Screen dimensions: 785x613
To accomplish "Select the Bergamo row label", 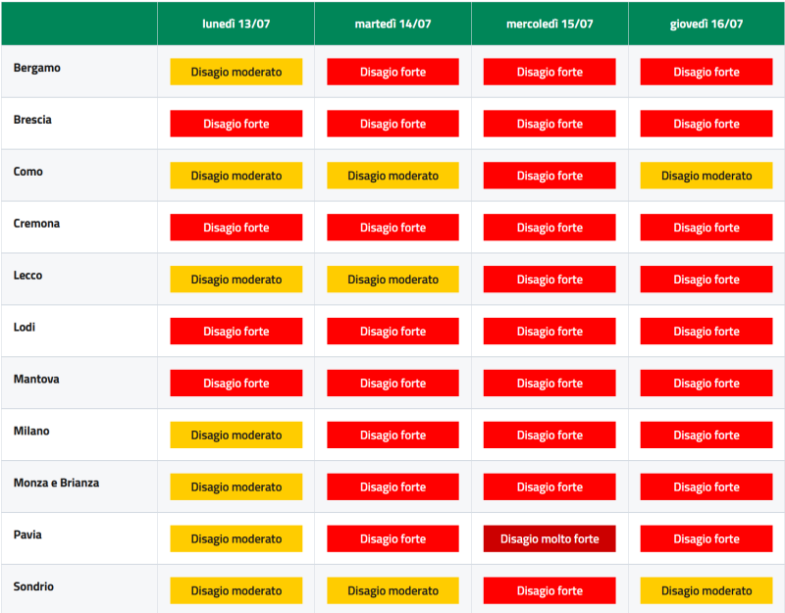I will (37, 68).
